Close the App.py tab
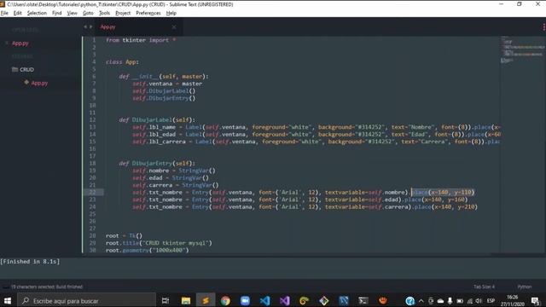The height and width of the screenshot is (307, 546). (x=174, y=26)
